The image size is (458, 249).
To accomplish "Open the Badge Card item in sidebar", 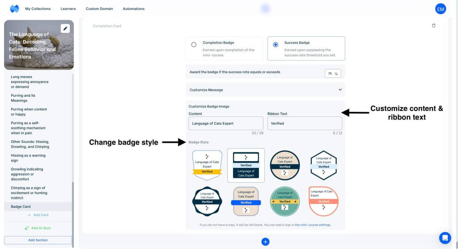I will pyautogui.click(x=21, y=206).
